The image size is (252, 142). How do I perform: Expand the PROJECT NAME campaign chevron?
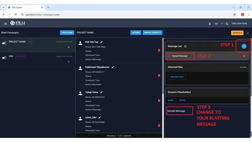pyautogui.click(x=69, y=47)
